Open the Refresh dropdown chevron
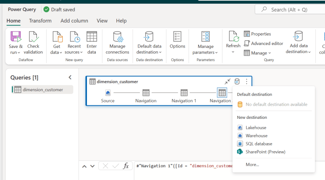 click(x=233, y=52)
